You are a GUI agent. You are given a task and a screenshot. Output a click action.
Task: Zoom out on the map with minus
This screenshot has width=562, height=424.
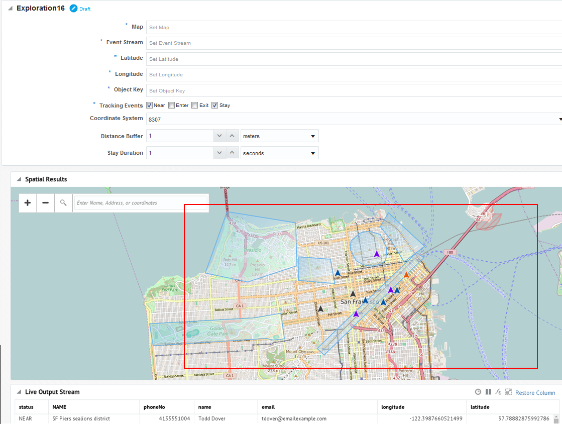tap(46, 203)
